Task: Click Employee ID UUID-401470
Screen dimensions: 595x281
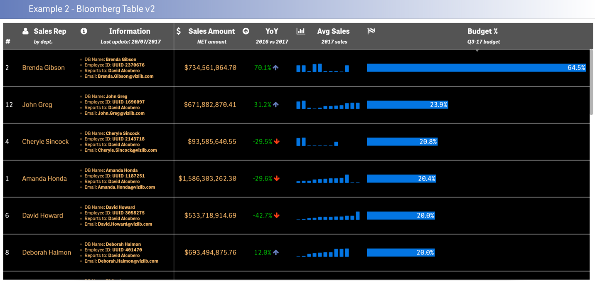Action: point(127,250)
